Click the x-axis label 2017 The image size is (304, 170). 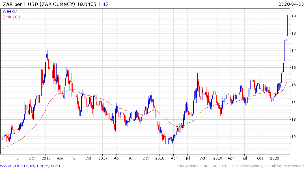click(103, 158)
